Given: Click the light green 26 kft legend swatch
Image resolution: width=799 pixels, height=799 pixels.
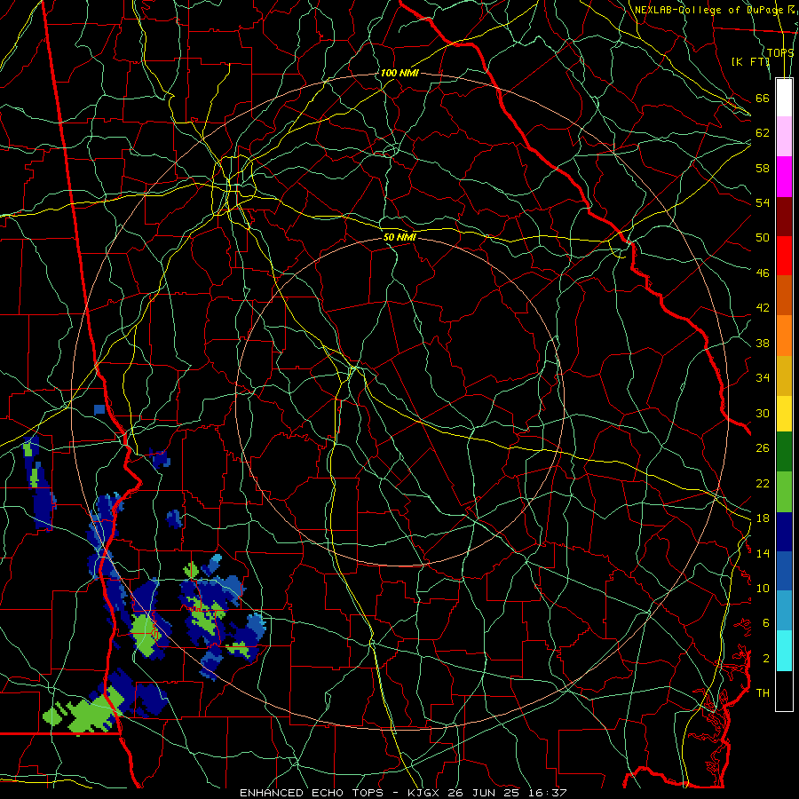Looking at the screenshot, I should coord(784,492).
